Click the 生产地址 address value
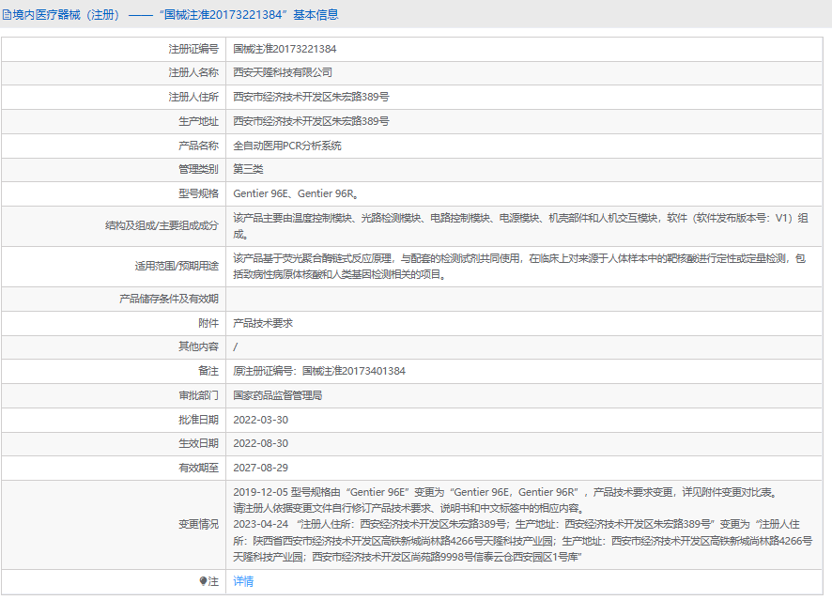This screenshot has height=600, width=832. click(311, 121)
